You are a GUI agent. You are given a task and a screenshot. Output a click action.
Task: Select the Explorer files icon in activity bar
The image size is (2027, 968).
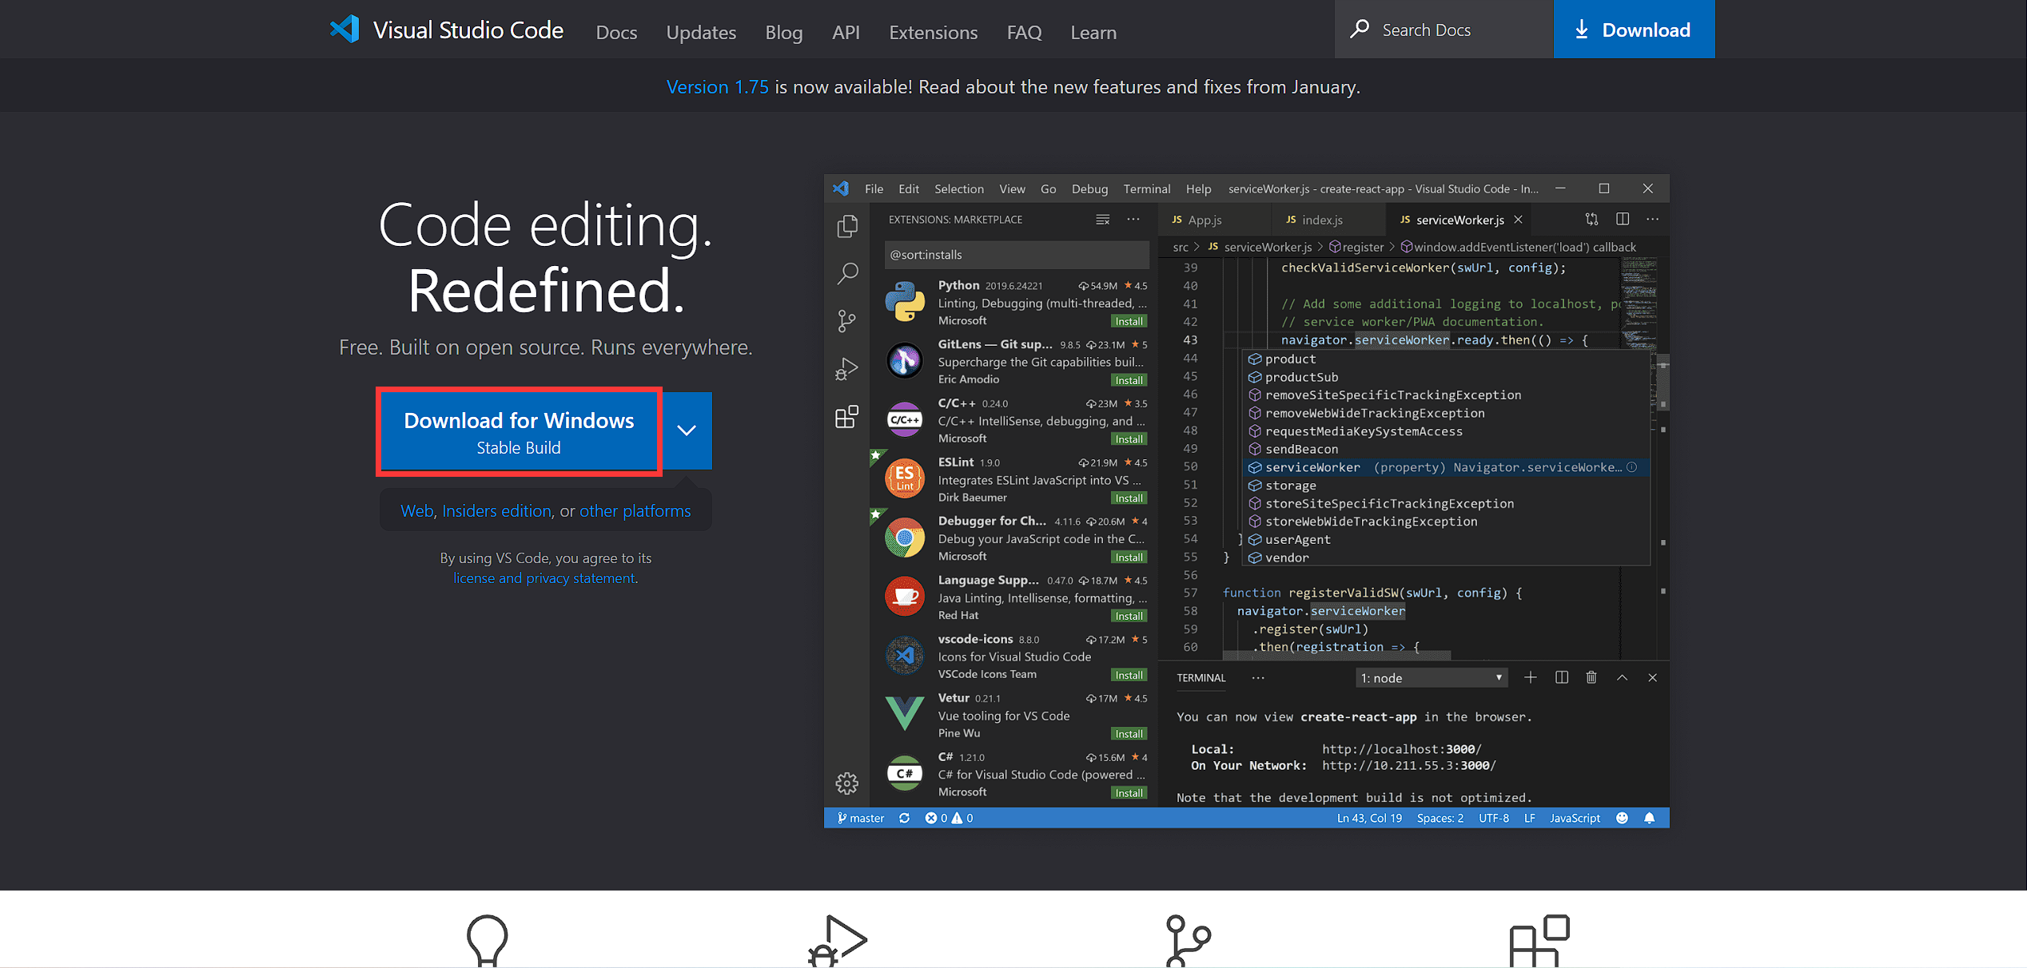point(847,227)
